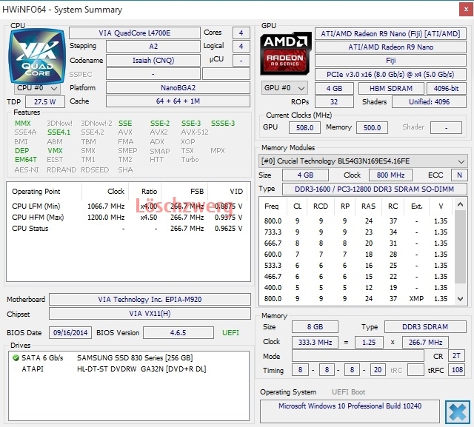Click the timing table scroll up arrow
Image resolution: width=474 pixels, height=427 pixels.
[460, 204]
